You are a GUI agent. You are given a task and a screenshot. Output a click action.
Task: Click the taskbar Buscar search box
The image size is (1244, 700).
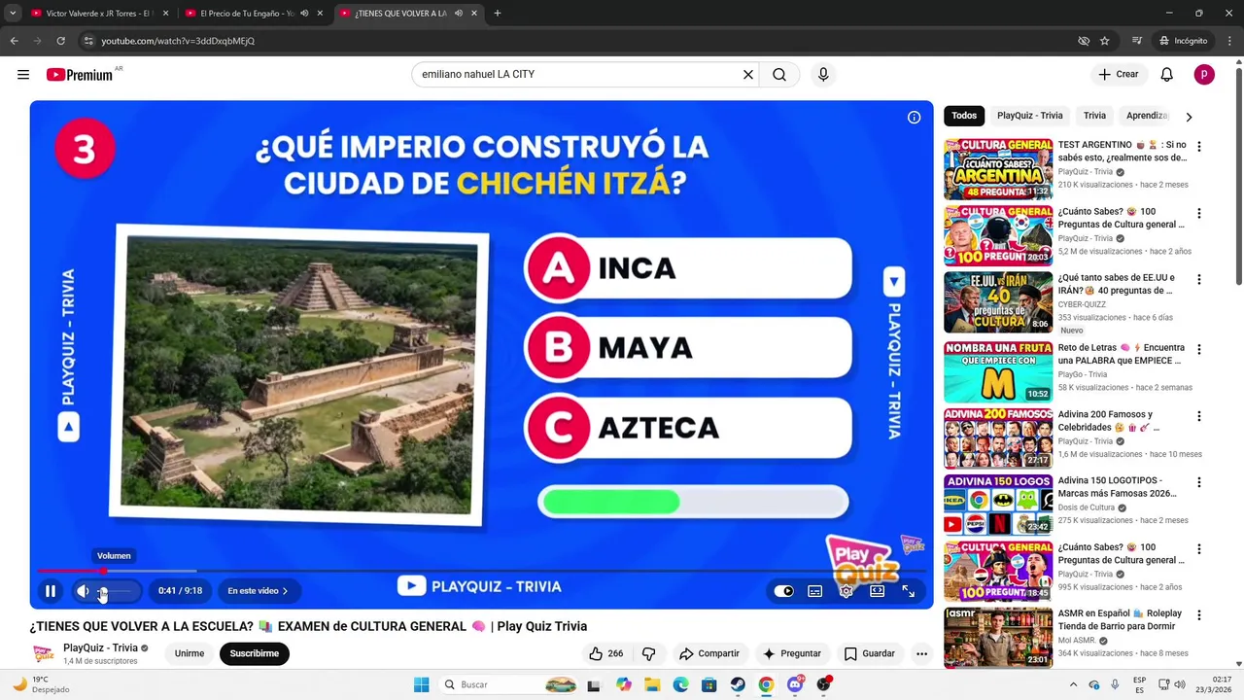point(508,684)
